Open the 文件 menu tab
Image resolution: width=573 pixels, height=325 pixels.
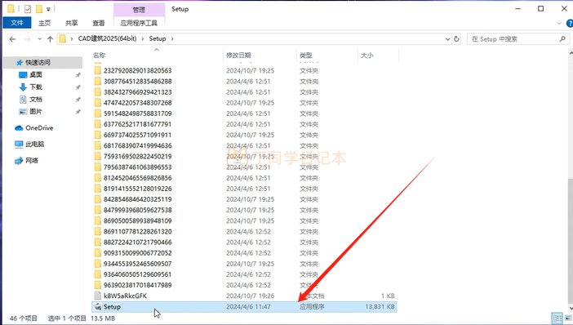tap(17, 23)
